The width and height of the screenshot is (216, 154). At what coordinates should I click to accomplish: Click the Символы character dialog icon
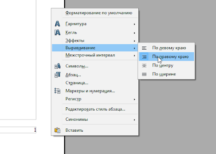(x=57, y=66)
